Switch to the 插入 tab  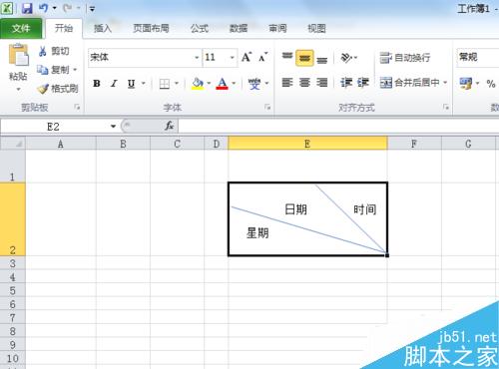pyautogui.click(x=103, y=29)
